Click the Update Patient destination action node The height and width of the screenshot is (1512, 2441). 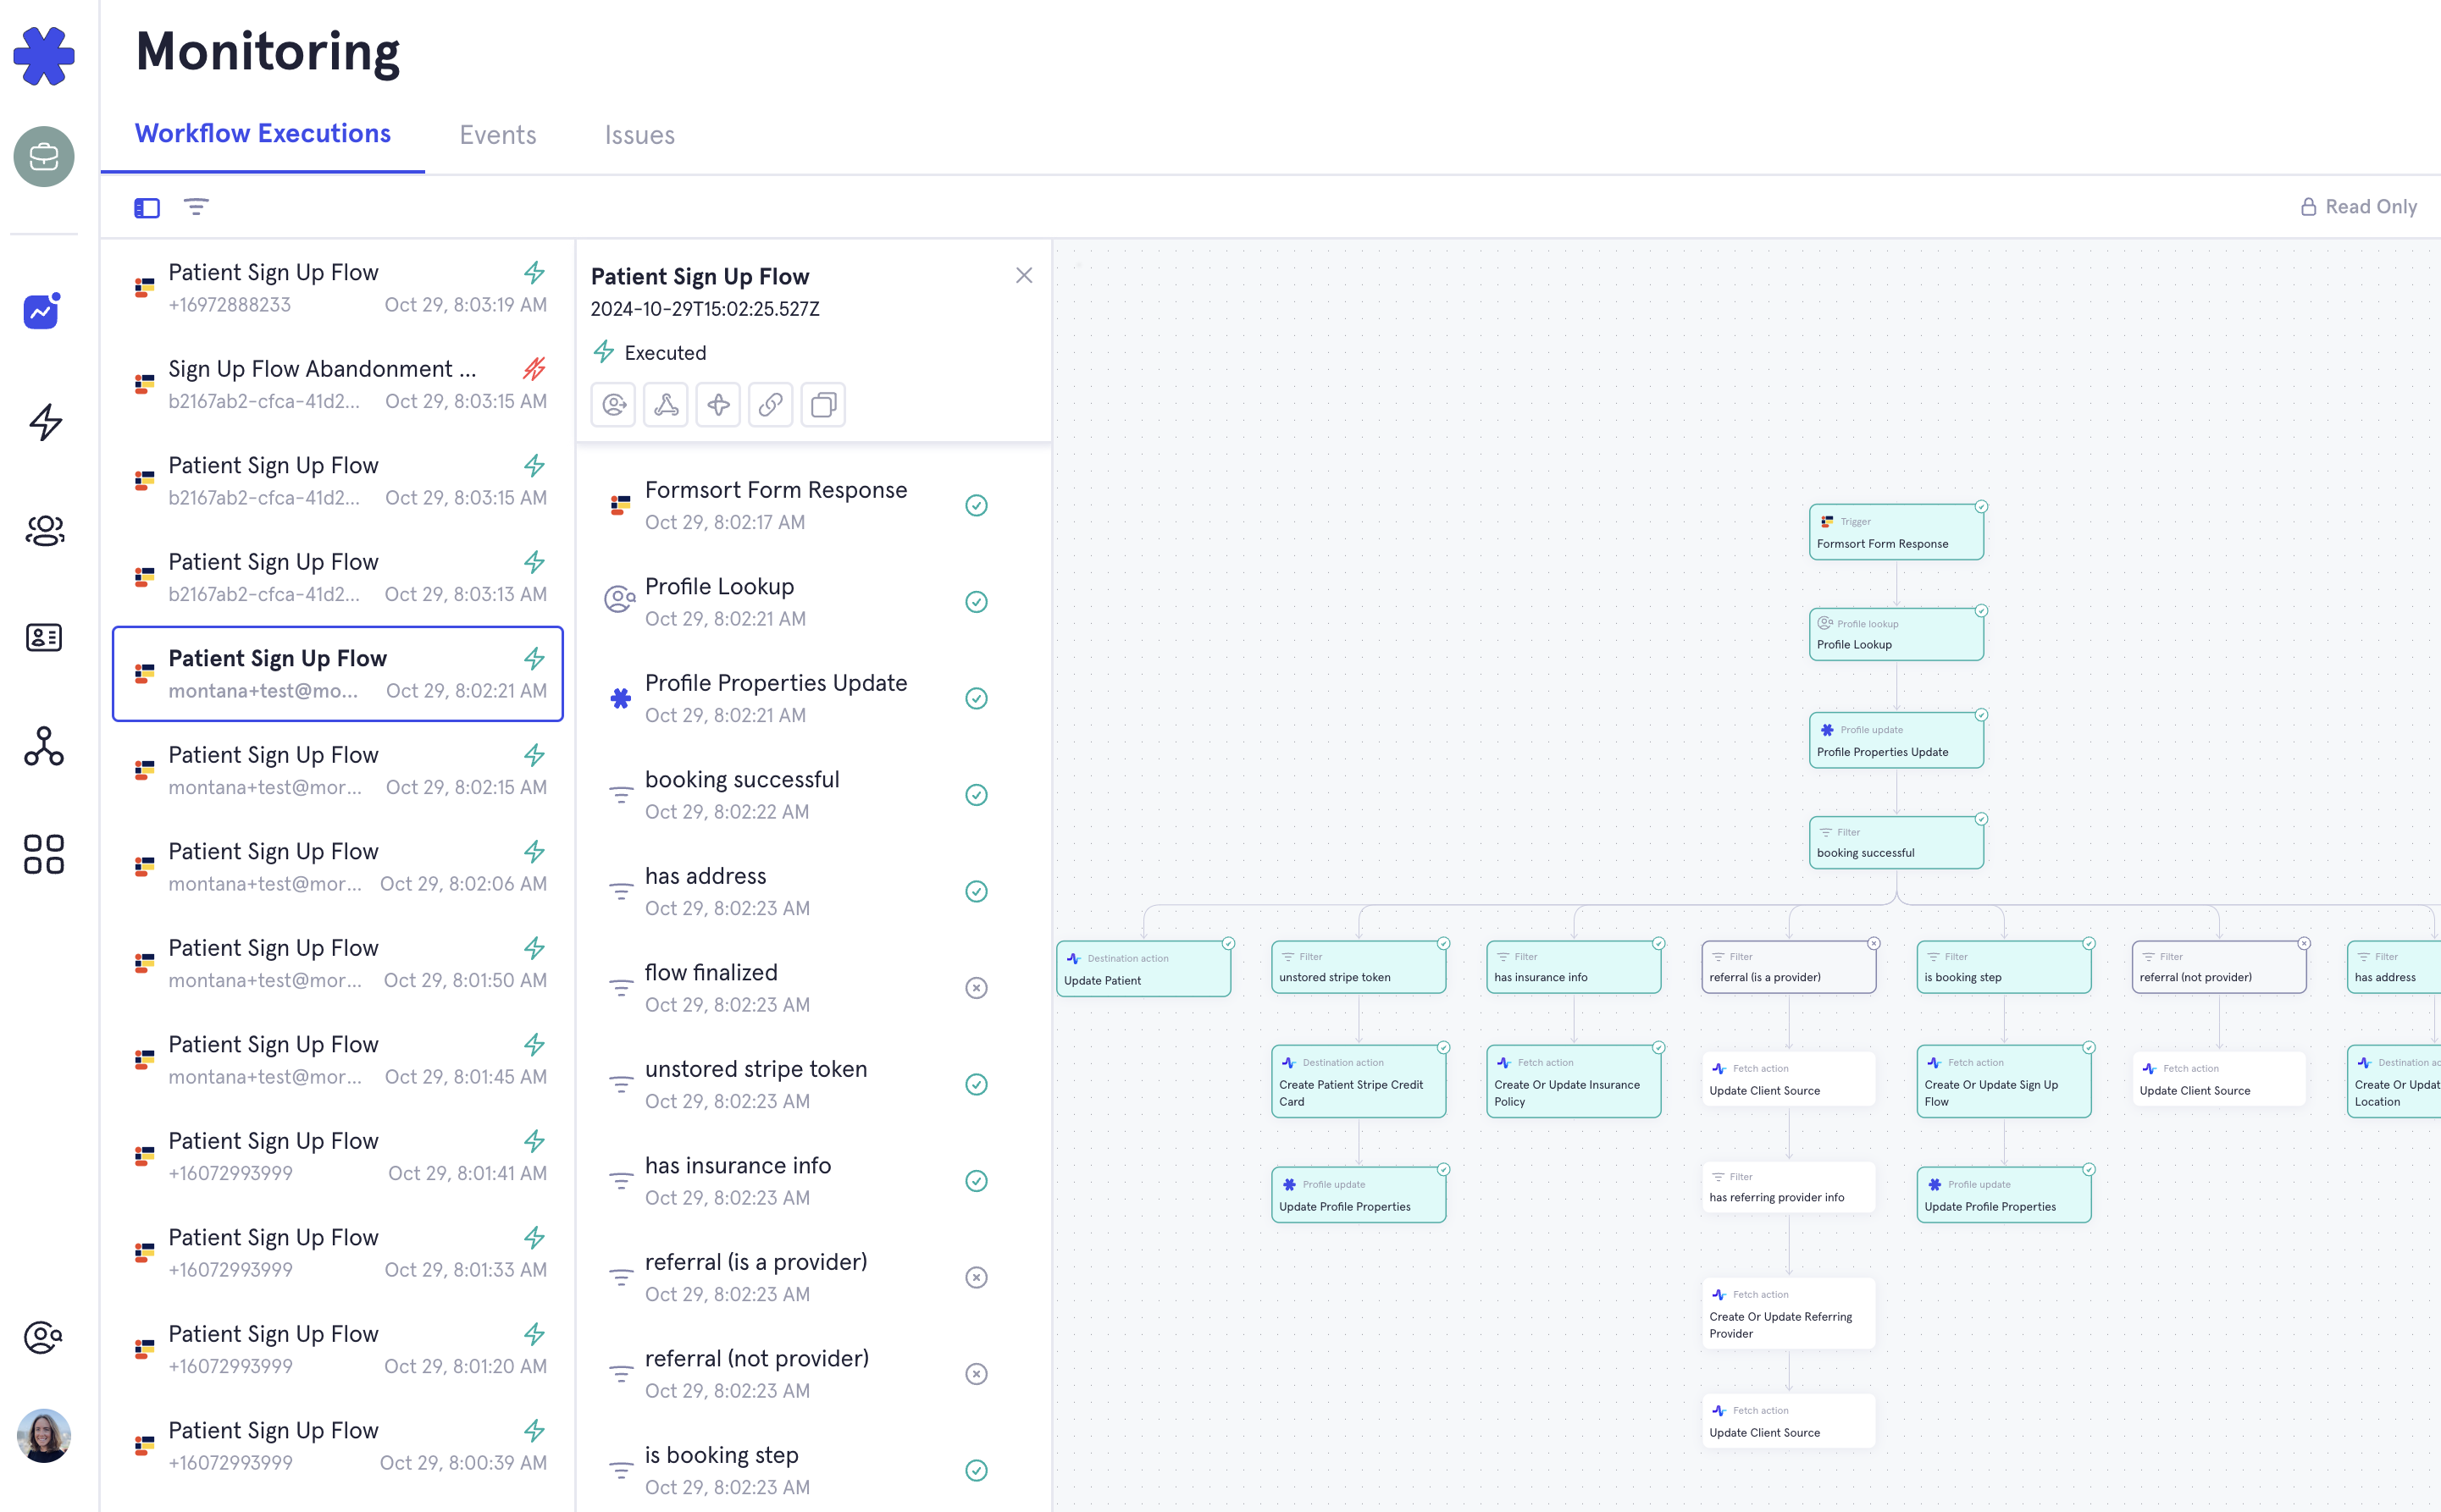click(x=1143, y=969)
